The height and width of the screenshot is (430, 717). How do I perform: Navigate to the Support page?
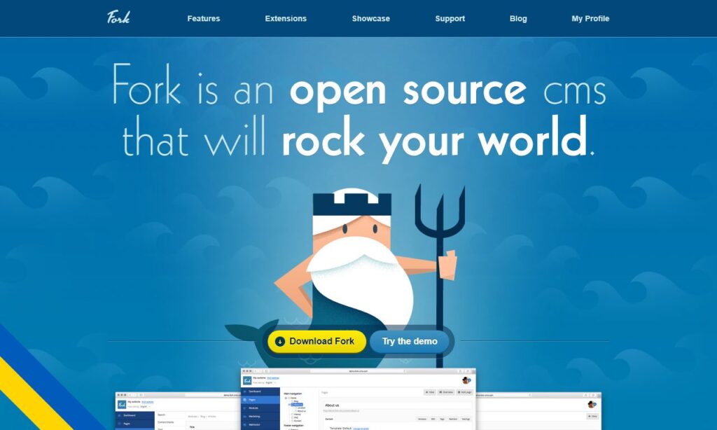pos(450,19)
